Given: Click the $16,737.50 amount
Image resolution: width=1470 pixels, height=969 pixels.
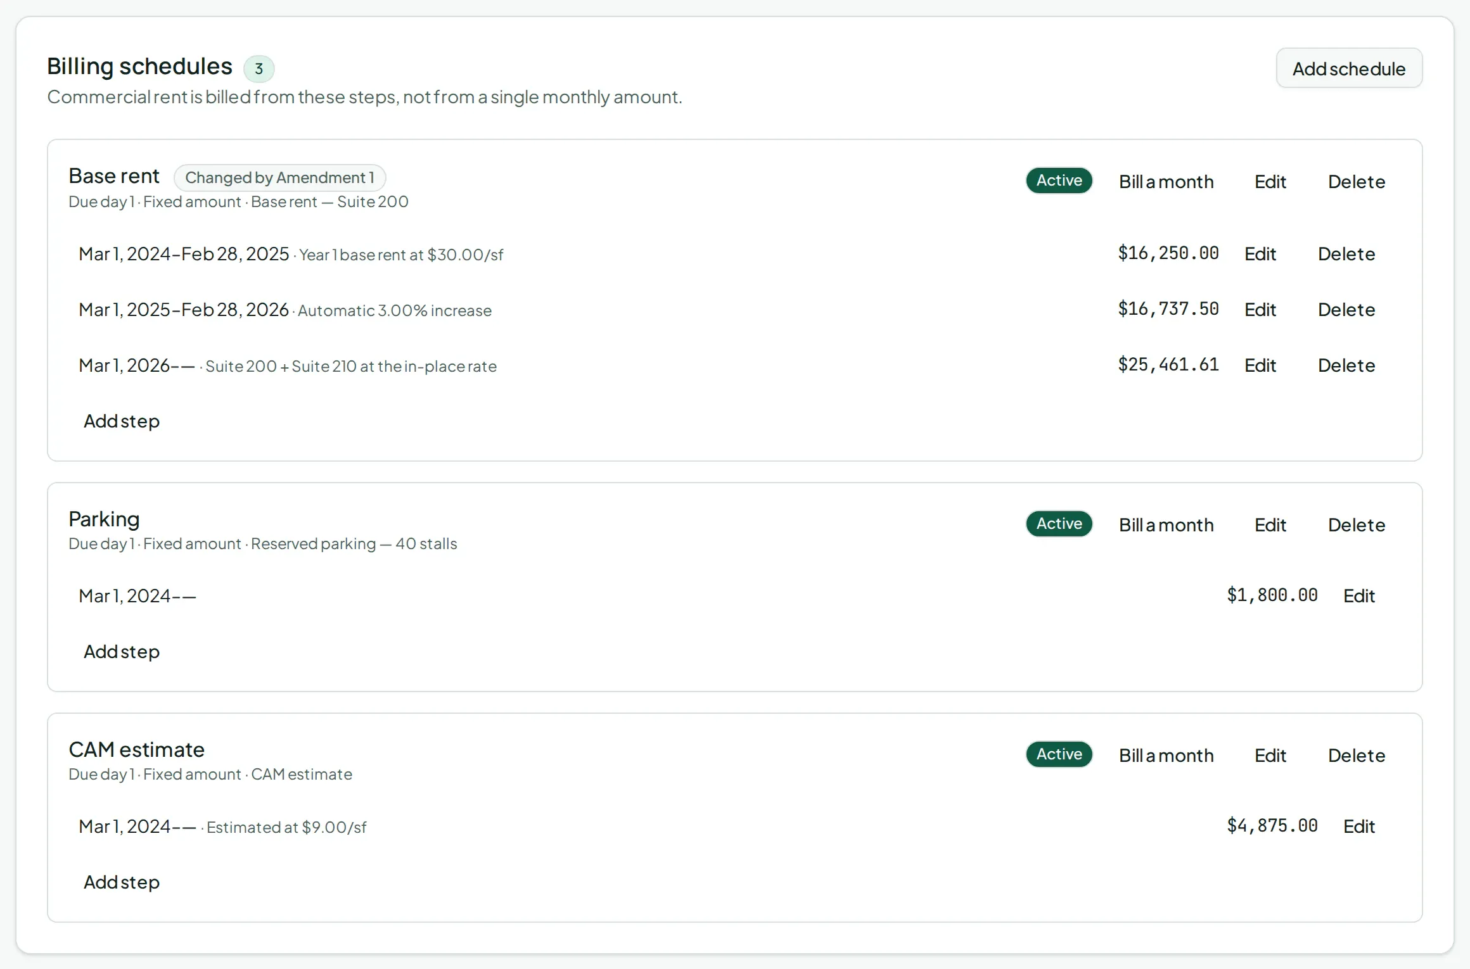Looking at the screenshot, I should [1168, 309].
